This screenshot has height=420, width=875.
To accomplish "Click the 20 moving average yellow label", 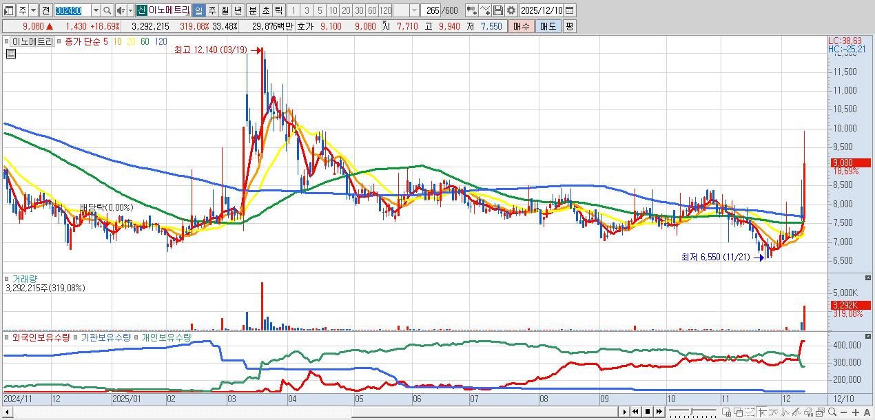I will 131,41.
